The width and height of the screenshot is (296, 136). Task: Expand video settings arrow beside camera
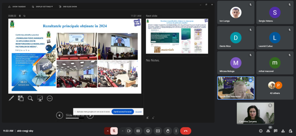coord(122,131)
